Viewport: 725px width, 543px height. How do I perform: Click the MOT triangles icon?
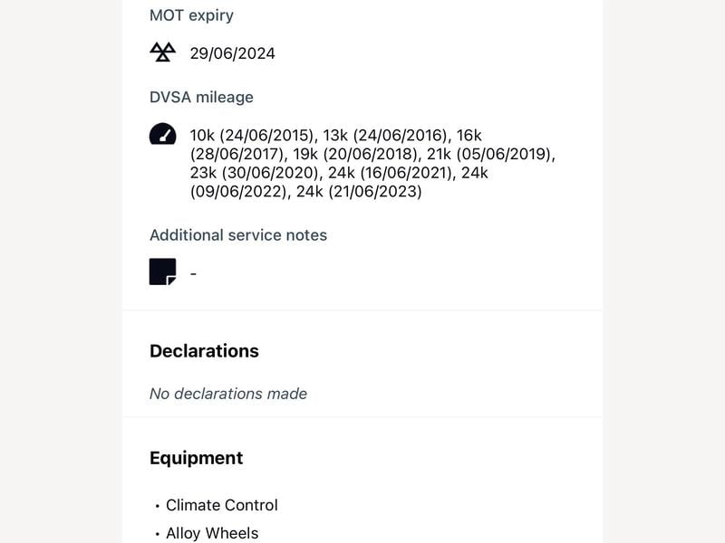163,52
